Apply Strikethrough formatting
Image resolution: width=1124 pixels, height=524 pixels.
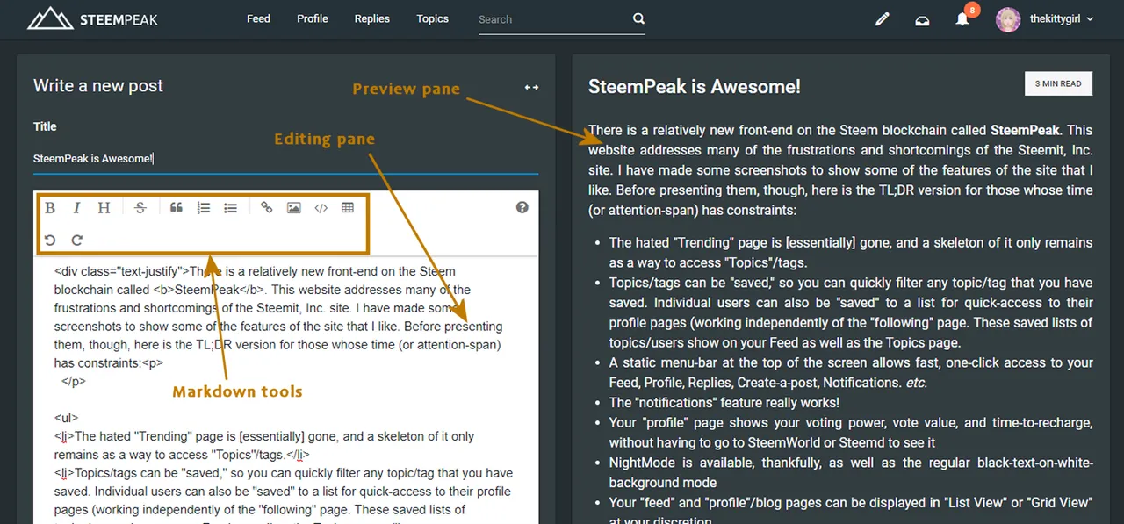pyautogui.click(x=140, y=208)
